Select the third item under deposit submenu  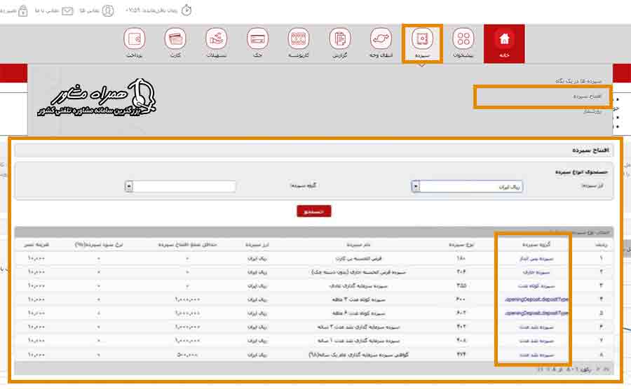tap(592, 112)
